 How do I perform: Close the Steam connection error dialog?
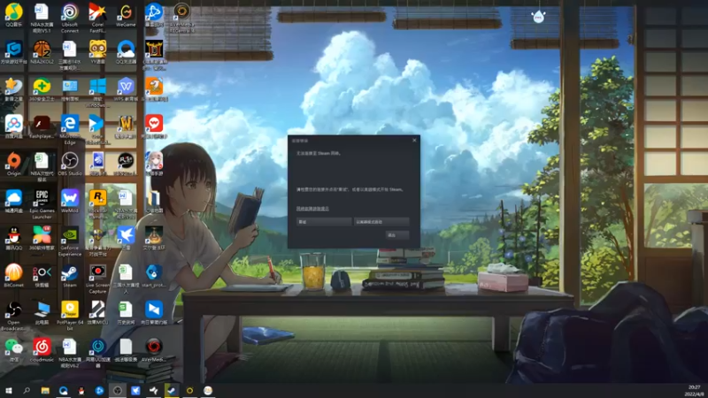click(414, 141)
